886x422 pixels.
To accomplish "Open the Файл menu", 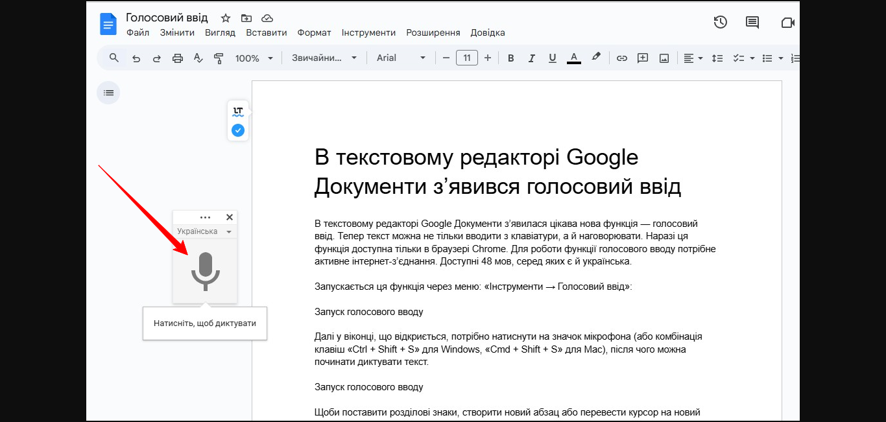I will click(x=138, y=32).
